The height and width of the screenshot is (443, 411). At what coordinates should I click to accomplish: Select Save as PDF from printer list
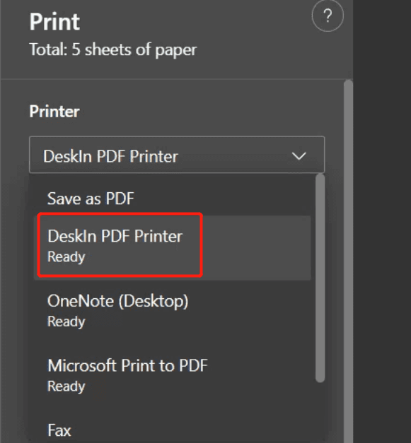[x=172, y=198]
